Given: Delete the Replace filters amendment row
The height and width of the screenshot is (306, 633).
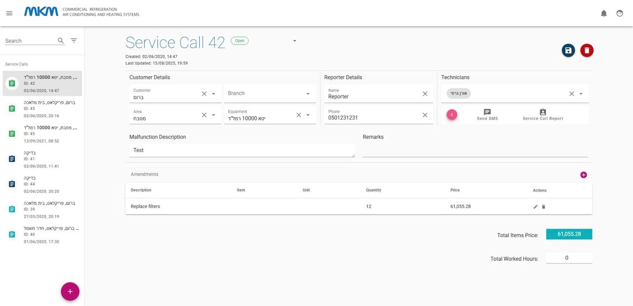Looking at the screenshot, I should coord(543,207).
